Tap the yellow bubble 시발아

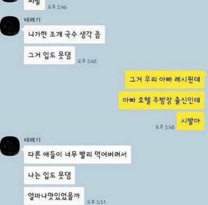190,121
